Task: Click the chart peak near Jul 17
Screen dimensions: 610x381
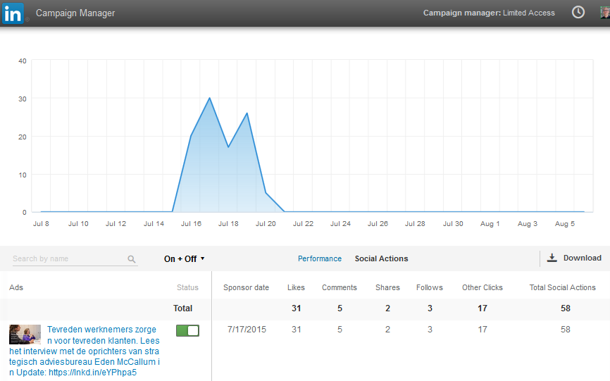Action: 209,98
